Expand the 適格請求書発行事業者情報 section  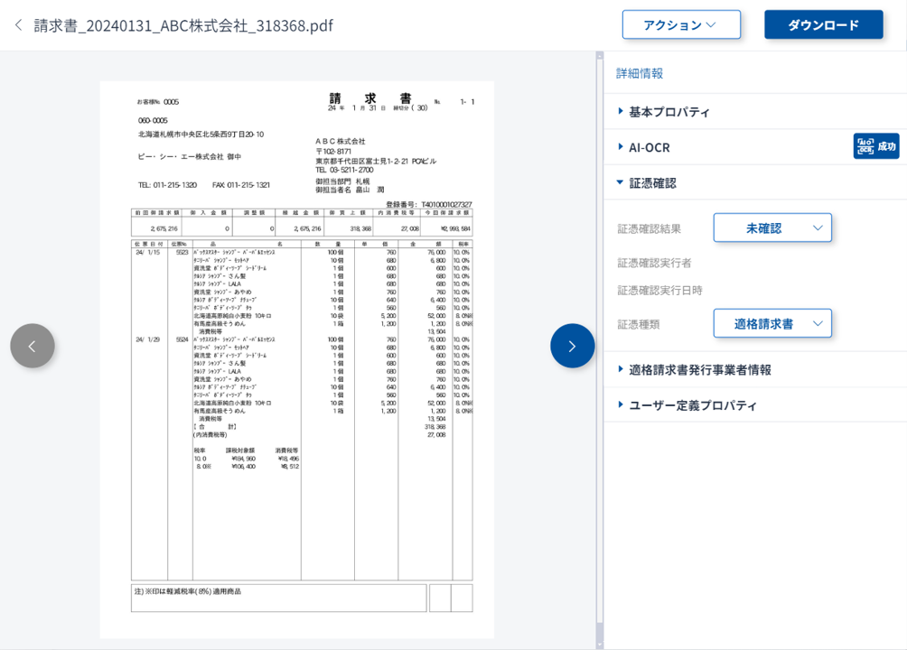699,369
